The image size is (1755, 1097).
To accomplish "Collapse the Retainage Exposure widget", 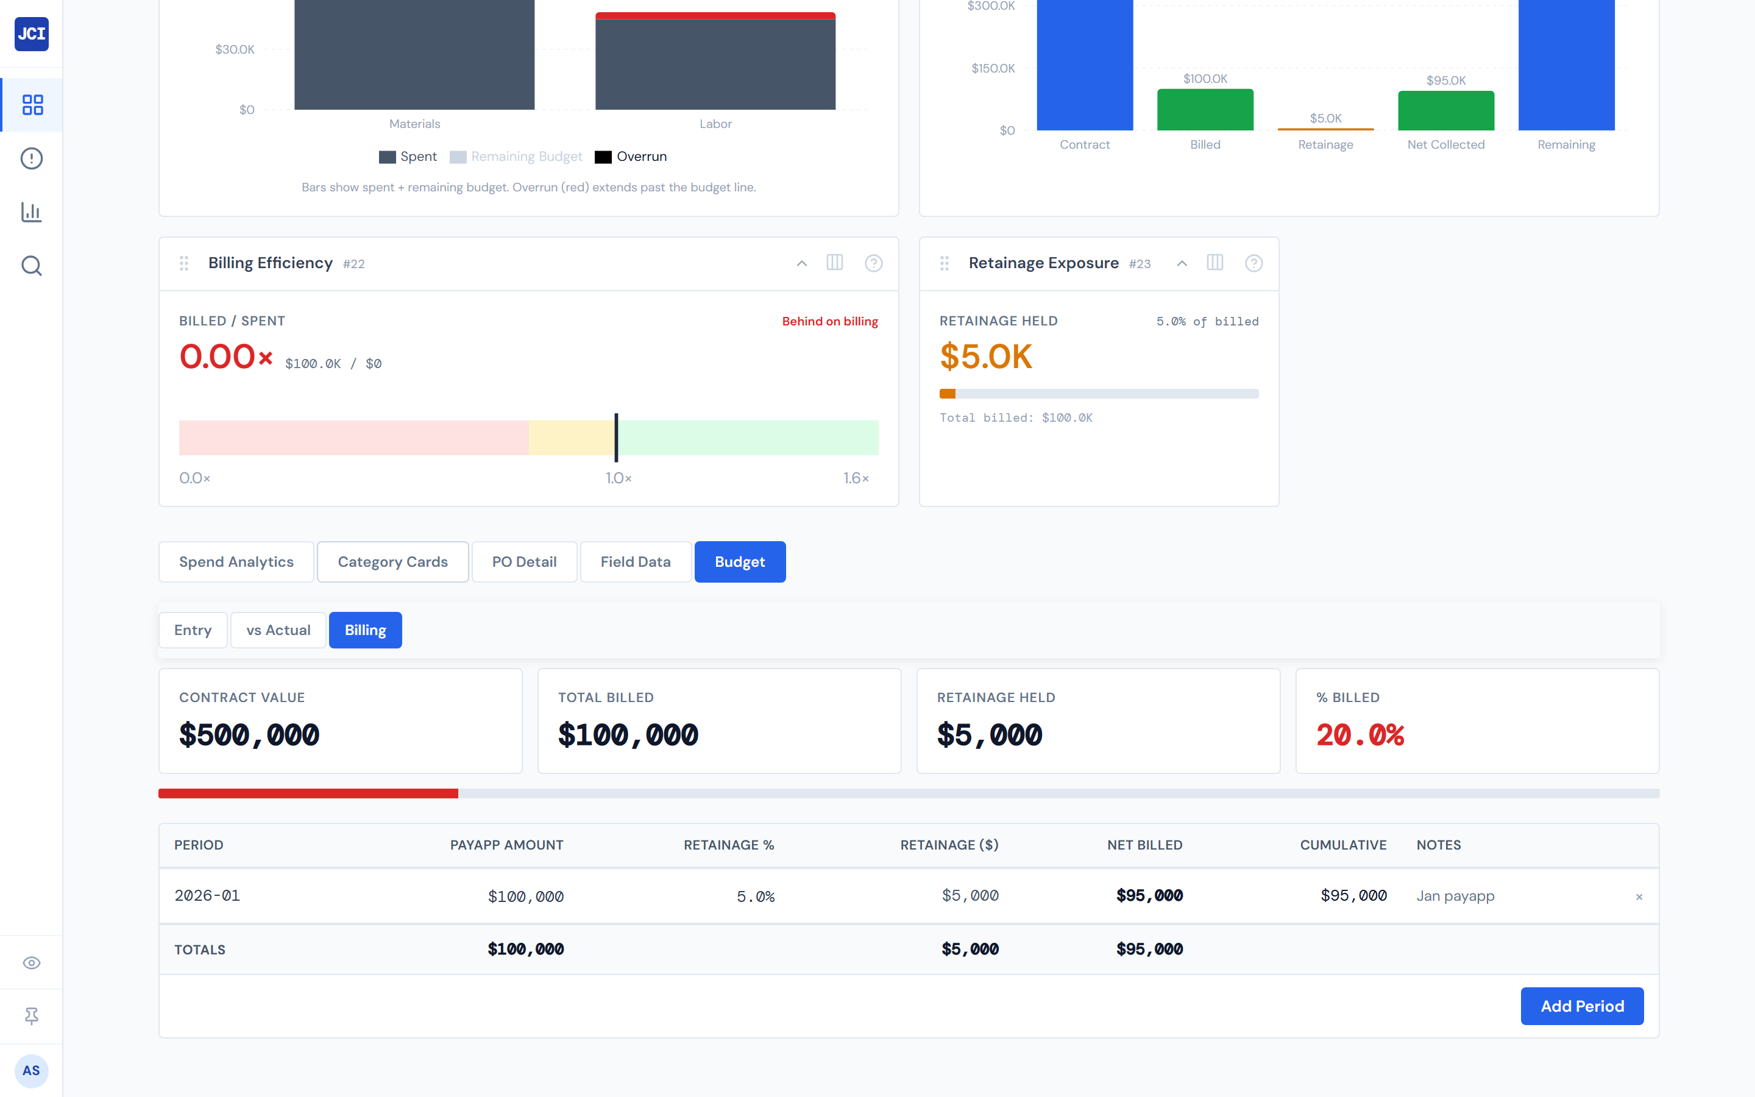I will click(x=1182, y=263).
